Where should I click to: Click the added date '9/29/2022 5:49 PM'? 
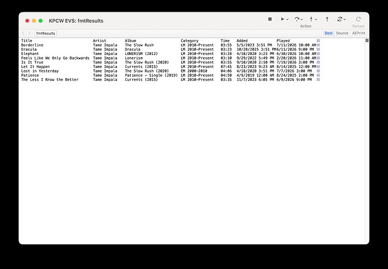255,58
